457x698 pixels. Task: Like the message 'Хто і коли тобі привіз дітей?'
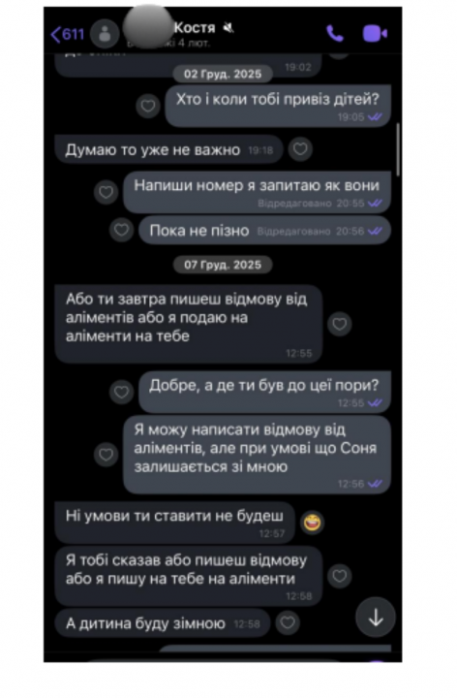(x=148, y=107)
